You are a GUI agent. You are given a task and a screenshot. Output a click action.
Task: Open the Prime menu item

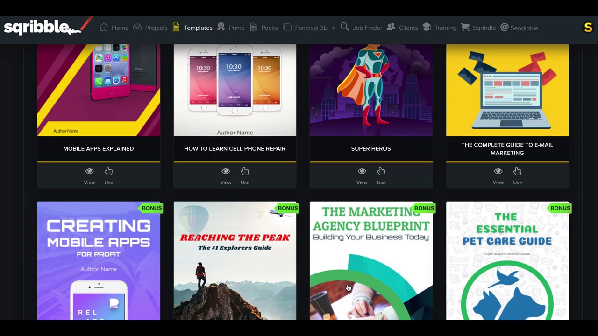click(237, 28)
